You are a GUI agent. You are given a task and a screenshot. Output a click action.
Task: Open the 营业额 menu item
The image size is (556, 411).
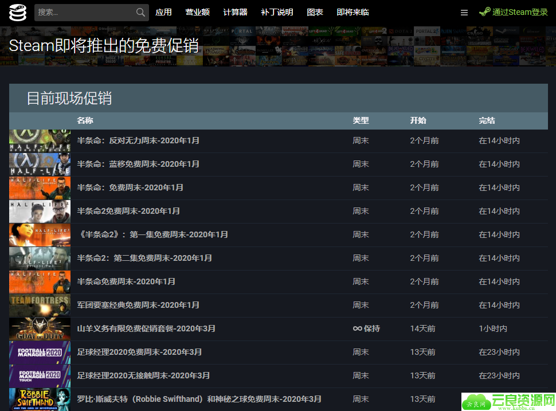click(x=197, y=12)
